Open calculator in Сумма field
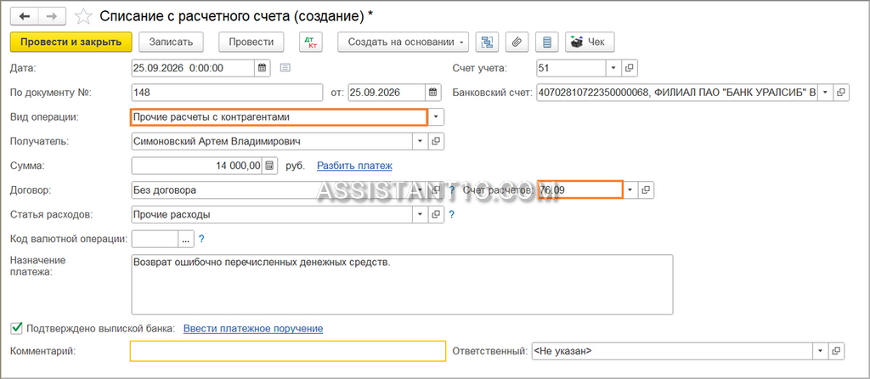The height and width of the screenshot is (379, 870). click(x=269, y=166)
